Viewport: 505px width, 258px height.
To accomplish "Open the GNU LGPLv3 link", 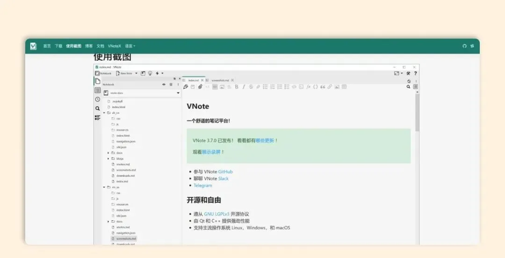I will pyautogui.click(x=217, y=214).
